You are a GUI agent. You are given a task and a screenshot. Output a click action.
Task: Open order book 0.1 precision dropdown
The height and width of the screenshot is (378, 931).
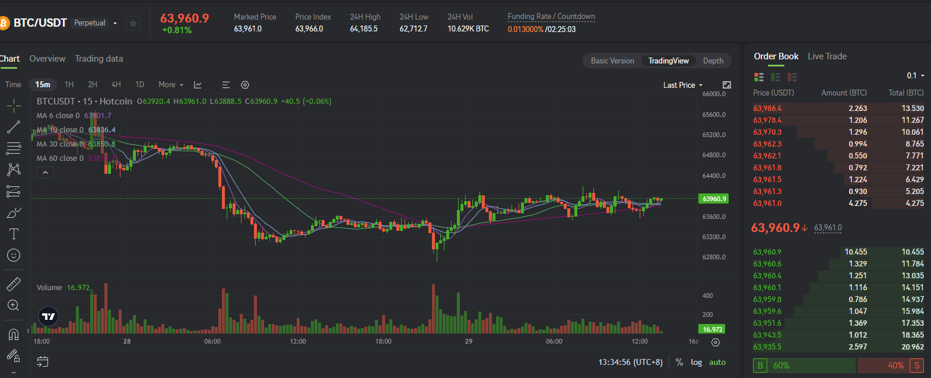(x=916, y=75)
